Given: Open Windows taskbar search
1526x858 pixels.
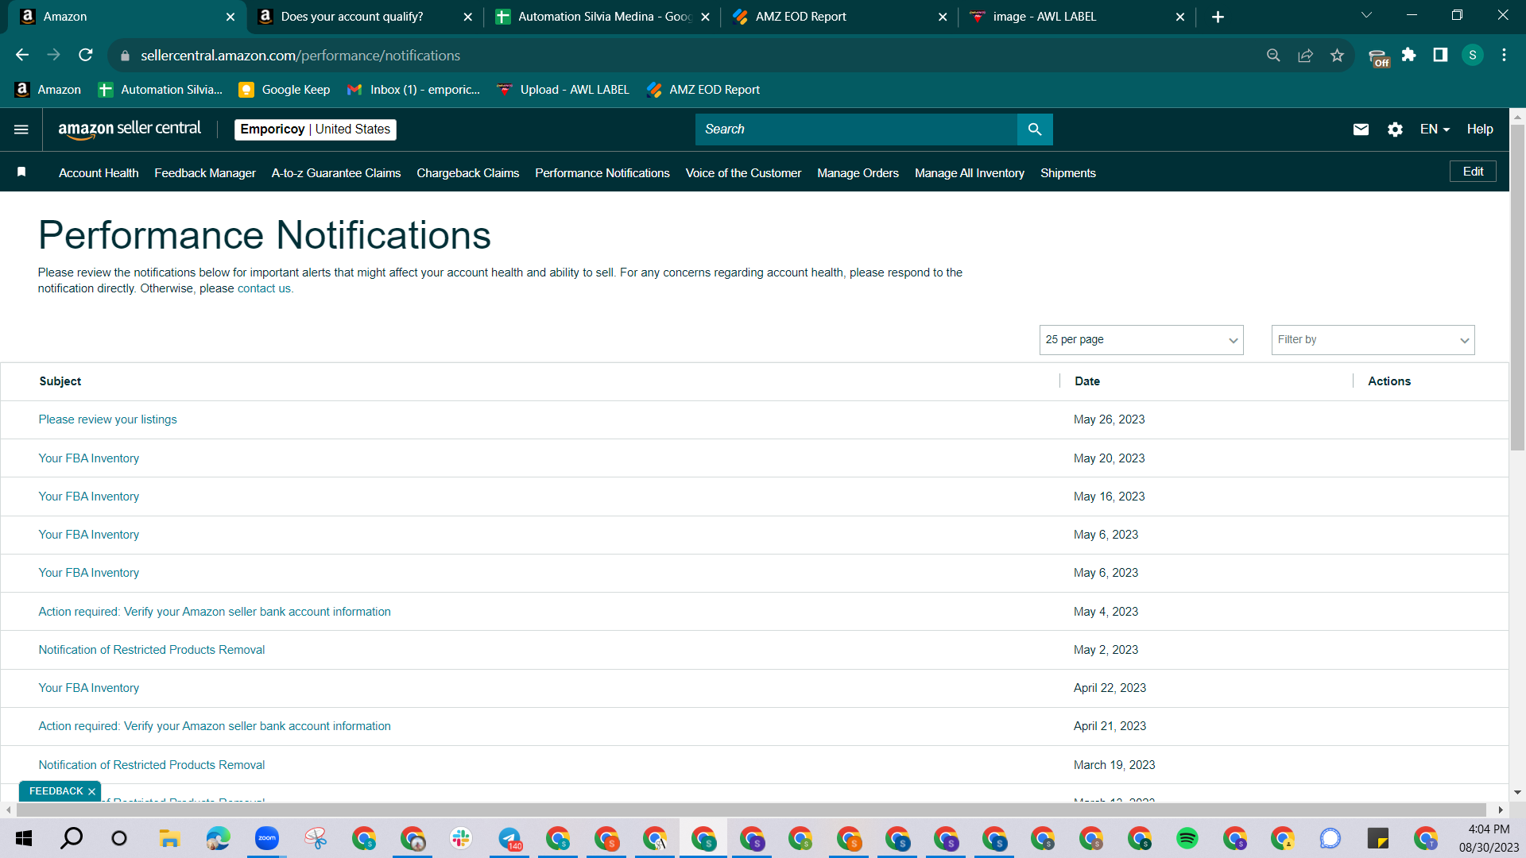Looking at the screenshot, I should tap(72, 838).
